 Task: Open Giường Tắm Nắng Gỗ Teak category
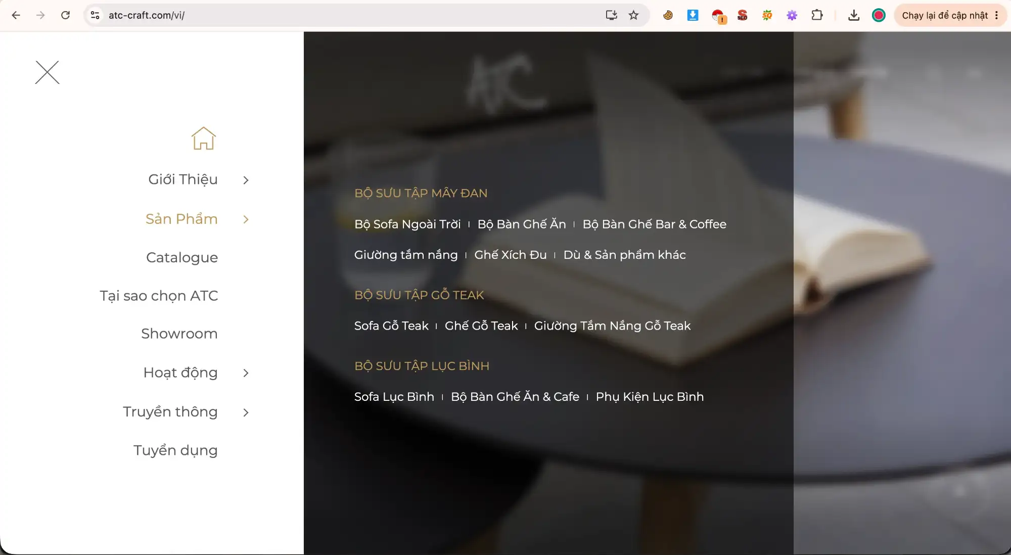(x=612, y=326)
